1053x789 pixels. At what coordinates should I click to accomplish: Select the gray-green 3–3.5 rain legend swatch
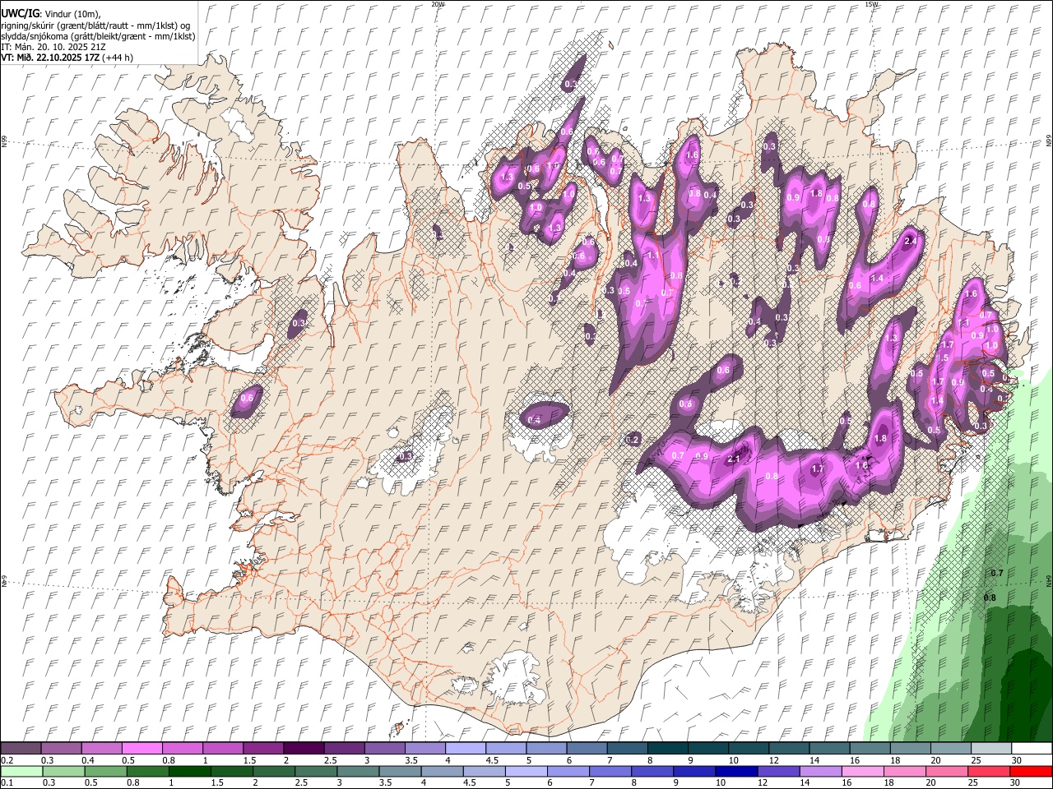[x=357, y=772]
